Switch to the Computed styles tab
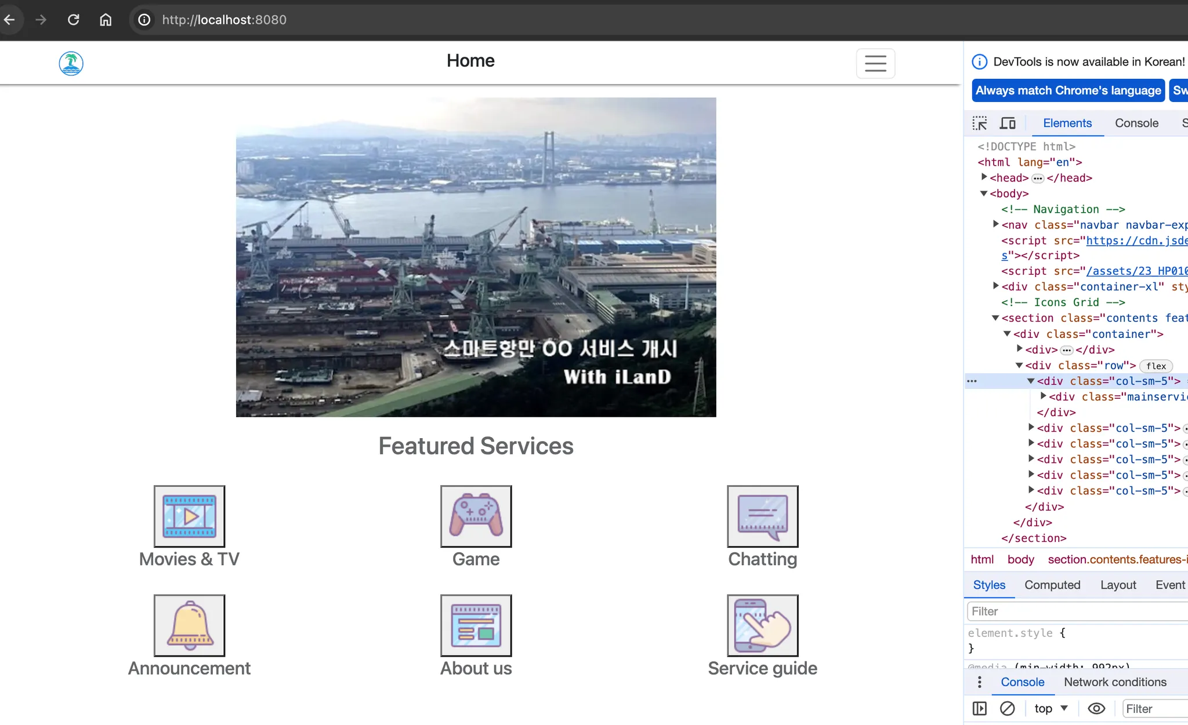The height and width of the screenshot is (725, 1188). (1052, 585)
